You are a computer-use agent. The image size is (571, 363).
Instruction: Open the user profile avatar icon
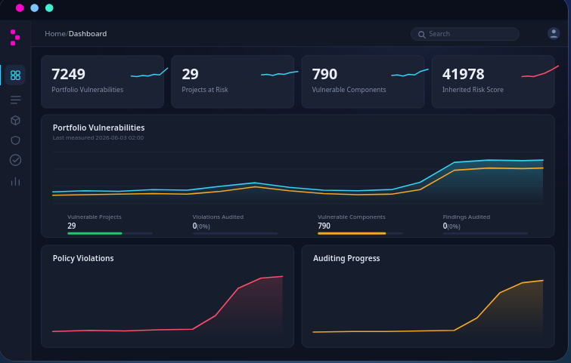[x=554, y=33]
